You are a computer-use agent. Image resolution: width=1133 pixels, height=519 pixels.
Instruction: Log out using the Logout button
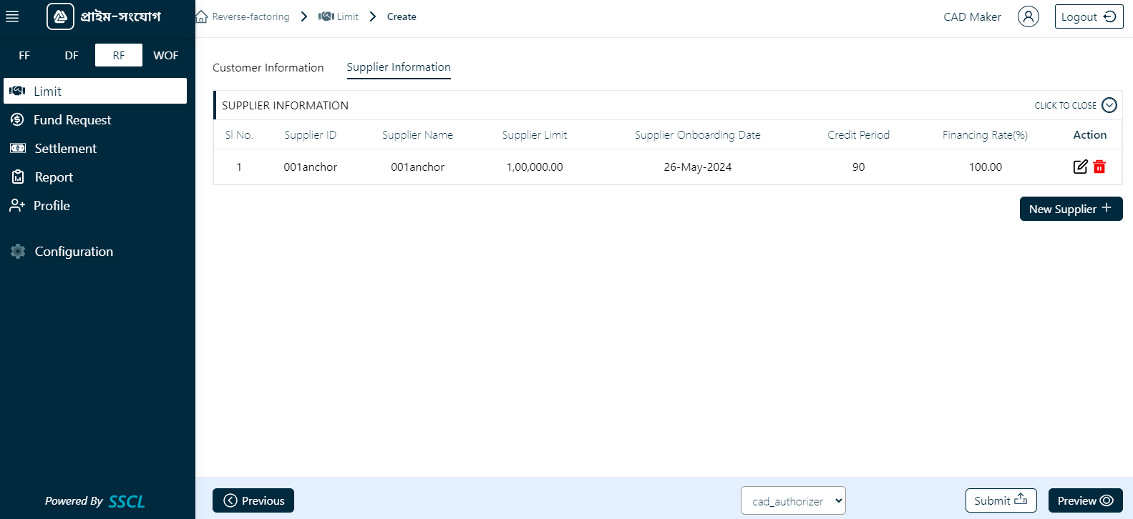[1089, 16]
